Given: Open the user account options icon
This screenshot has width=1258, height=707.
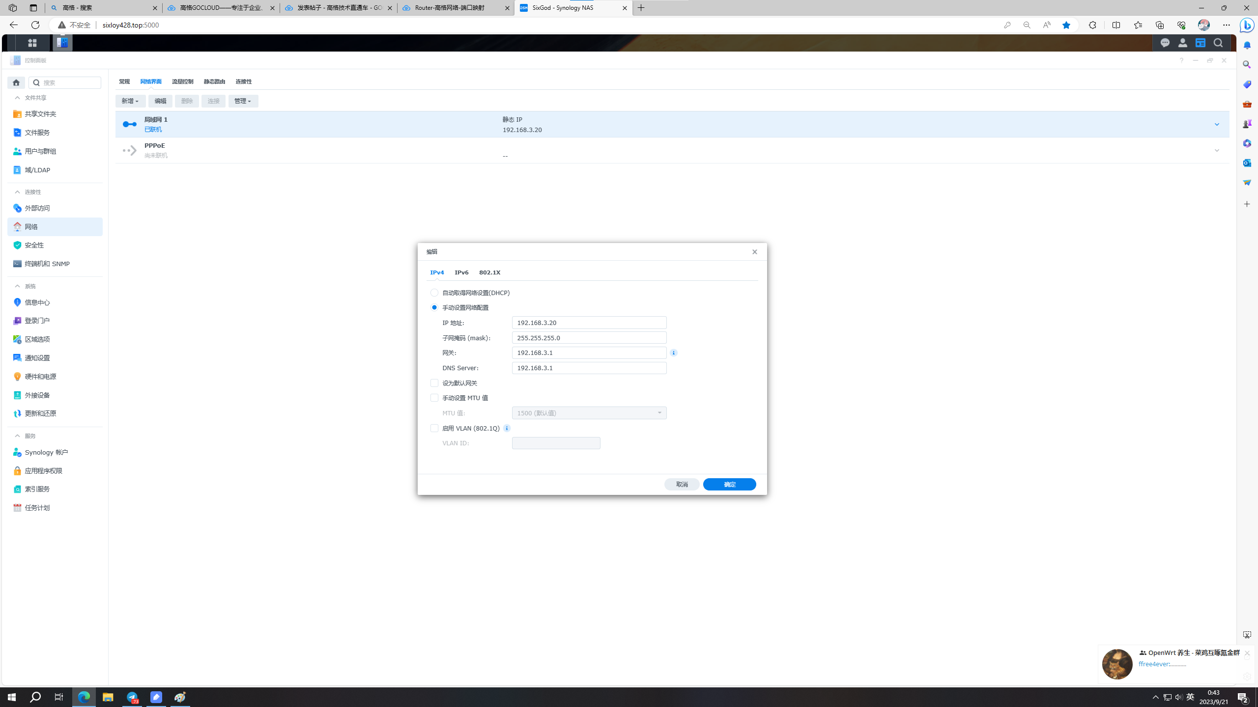Looking at the screenshot, I should [x=1182, y=43].
